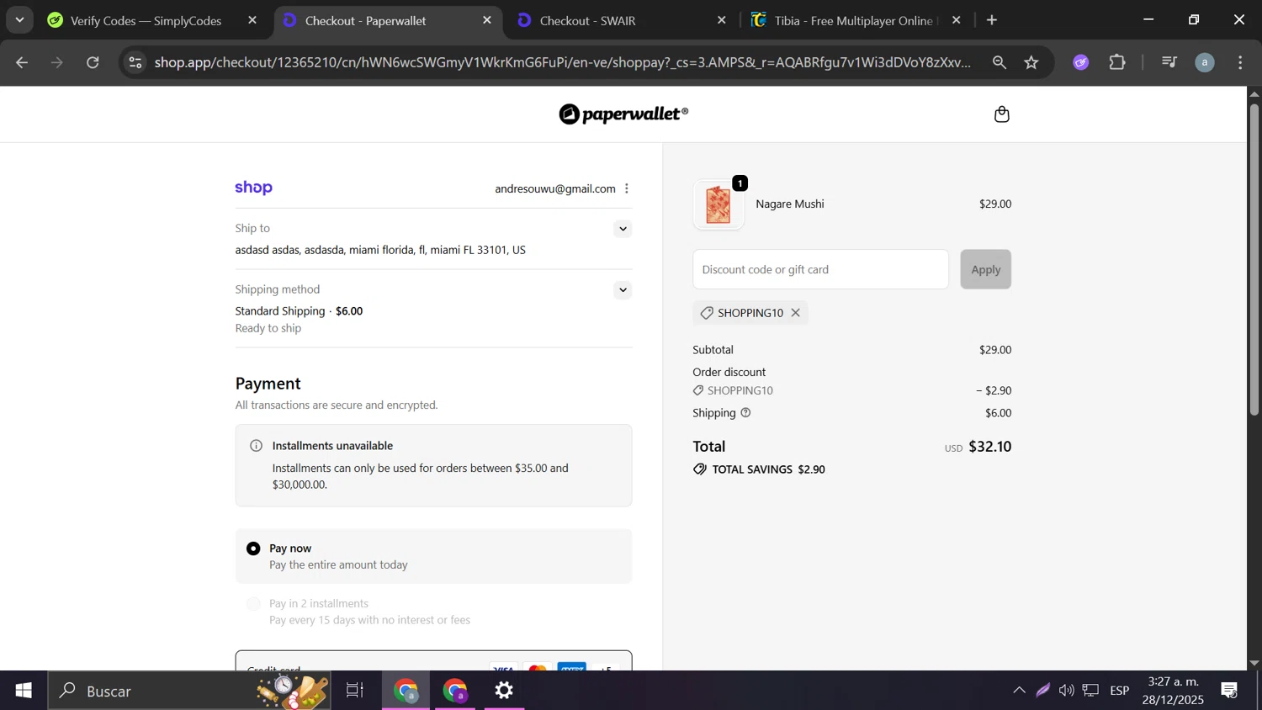Switch to the Verify Codes SimplyCodes tab
Image resolution: width=1262 pixels, height=710 pixels.
pos(145,20)
